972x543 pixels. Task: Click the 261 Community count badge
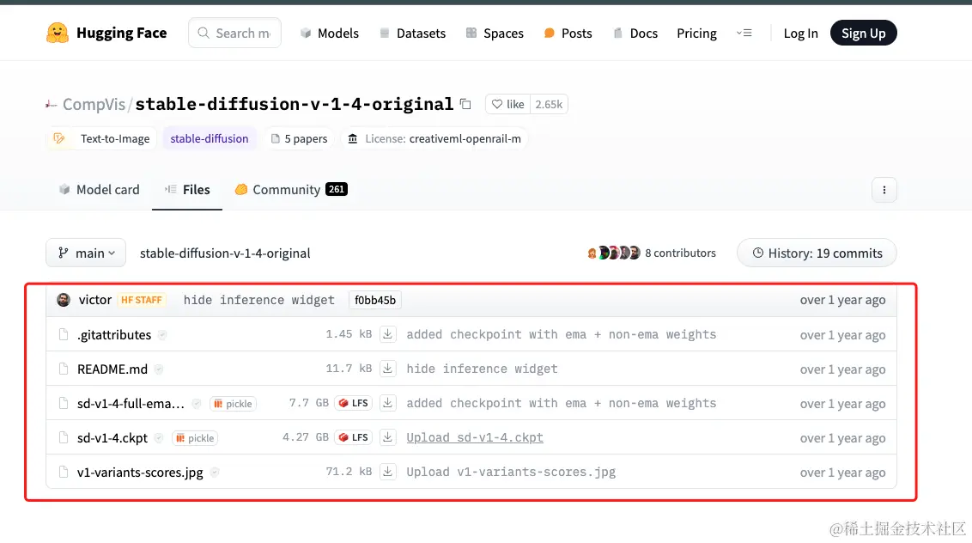tap(337, 189)
